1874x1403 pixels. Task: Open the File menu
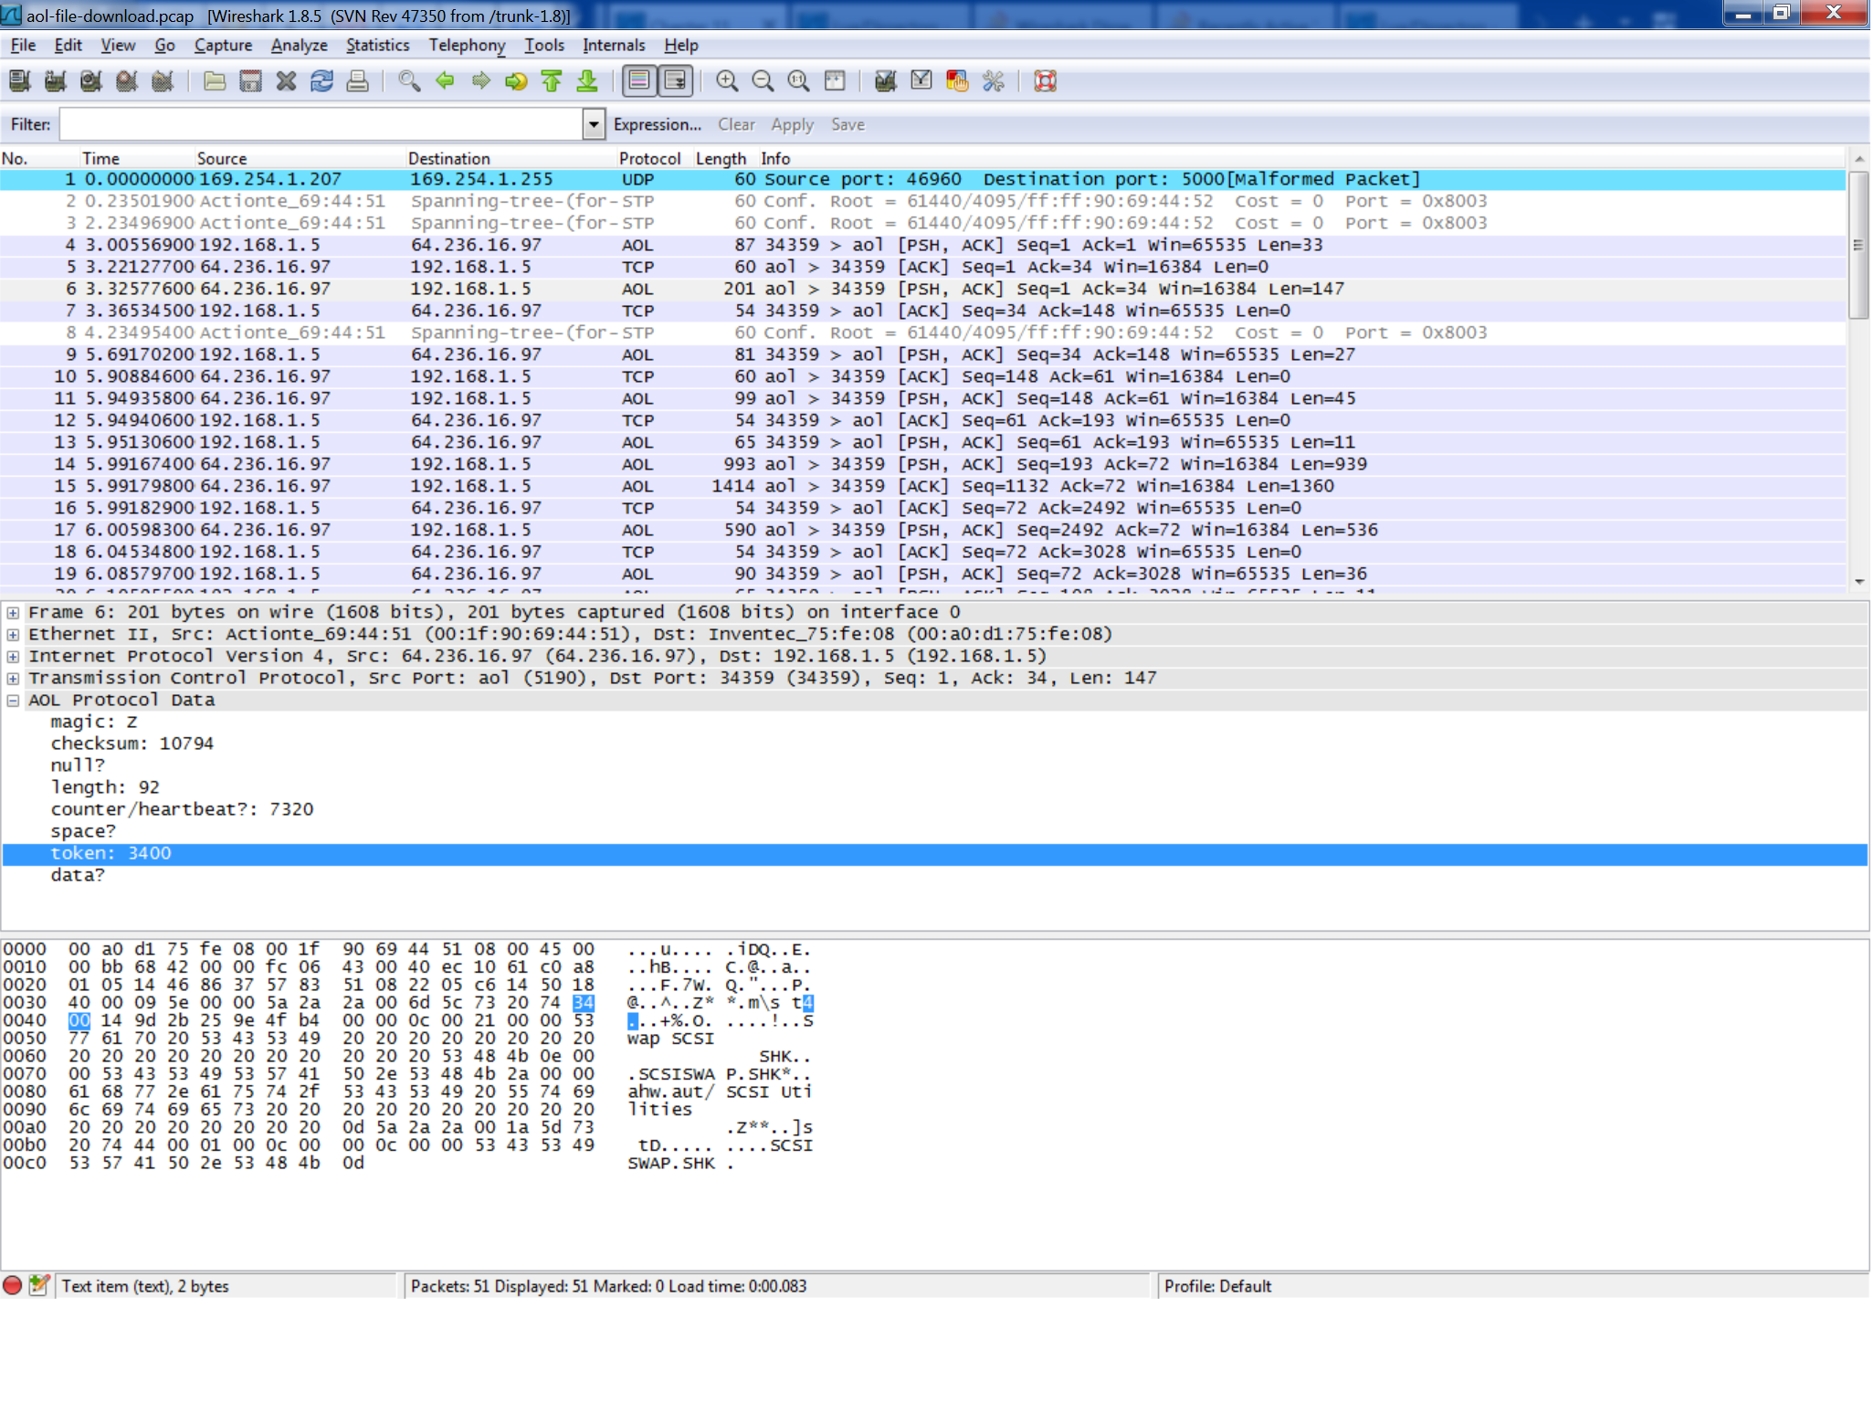point(23,45)
